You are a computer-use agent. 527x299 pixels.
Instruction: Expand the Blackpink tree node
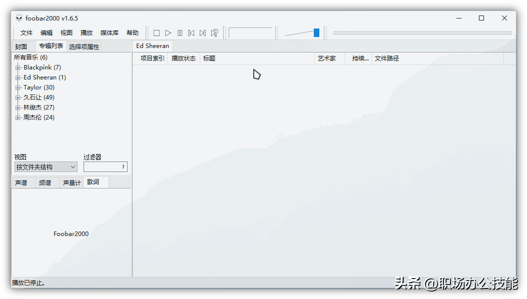[x=18, y=67]
